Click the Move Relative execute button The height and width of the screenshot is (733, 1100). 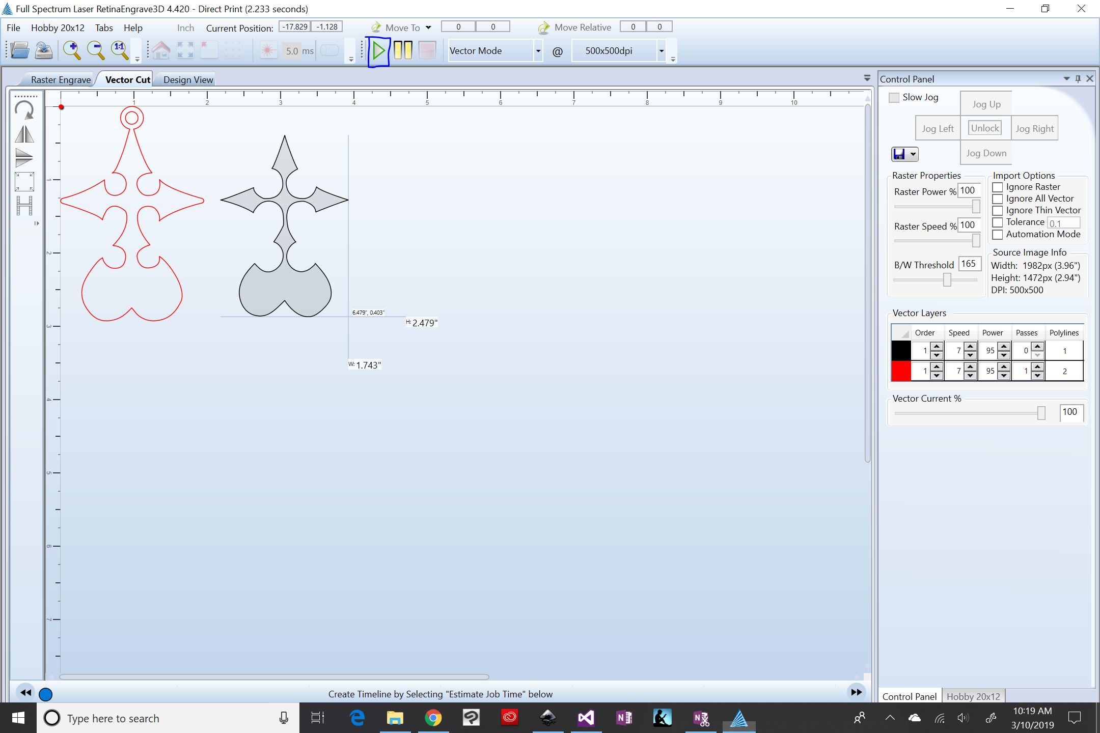coord(543,27)
